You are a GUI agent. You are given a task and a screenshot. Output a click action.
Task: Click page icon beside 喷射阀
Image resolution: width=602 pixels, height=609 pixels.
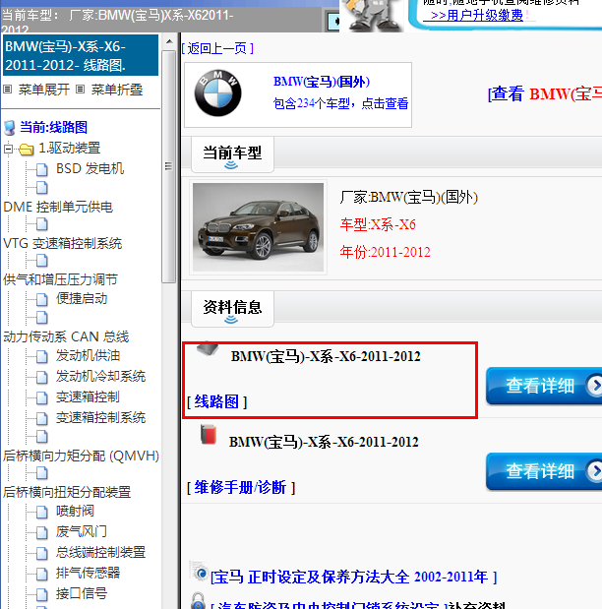click(42, 512)
